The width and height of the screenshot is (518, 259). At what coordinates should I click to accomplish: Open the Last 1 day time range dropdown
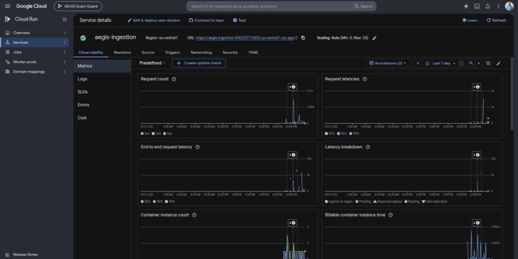pyautogui.click(x=441, y=63)
